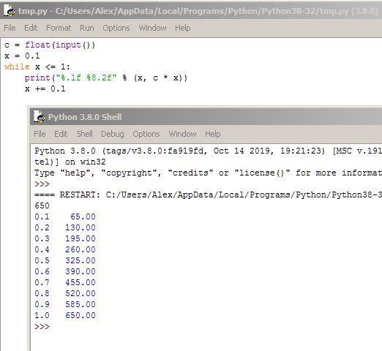Open the editor Edit menu
Screen dimensions: 382x351
click(x=31, y=28)
